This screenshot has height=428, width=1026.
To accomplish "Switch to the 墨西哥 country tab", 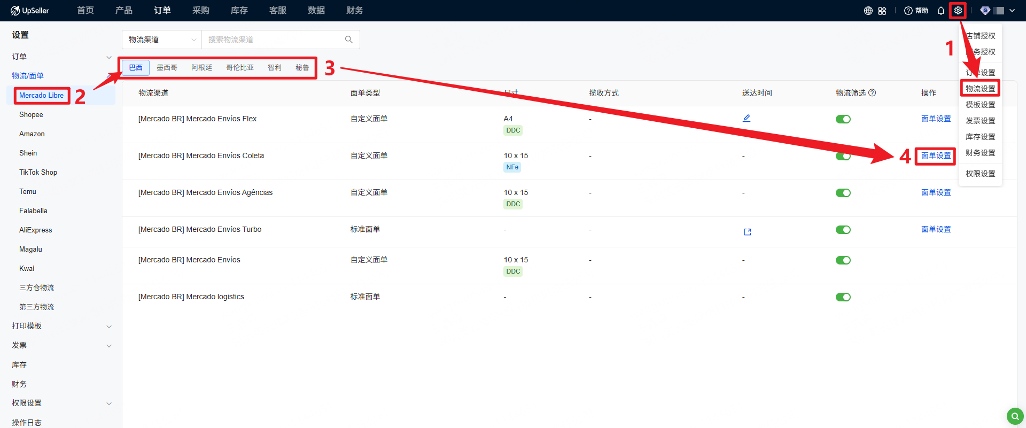I will 167,68.
